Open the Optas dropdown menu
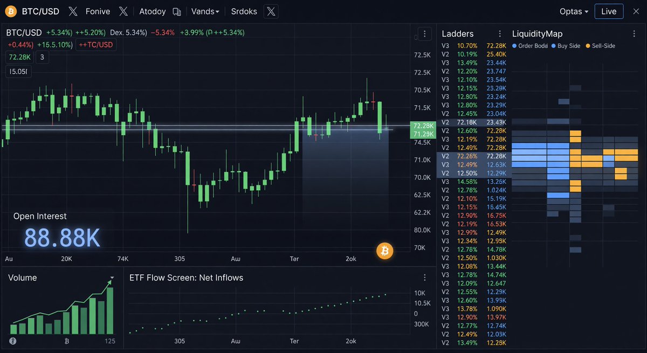The image size is (647, 353). point(574,11)
